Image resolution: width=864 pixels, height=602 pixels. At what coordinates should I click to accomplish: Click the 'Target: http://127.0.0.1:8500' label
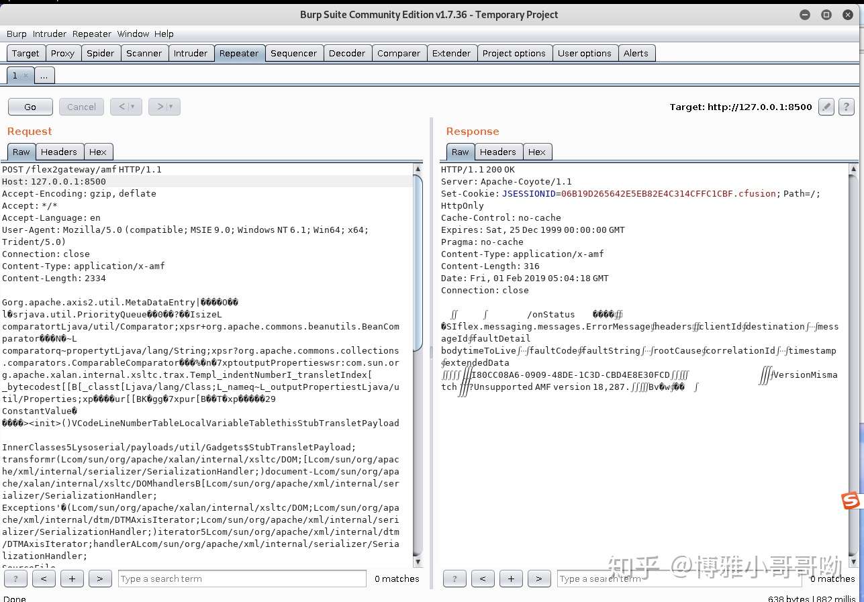[x=740, y=107]
